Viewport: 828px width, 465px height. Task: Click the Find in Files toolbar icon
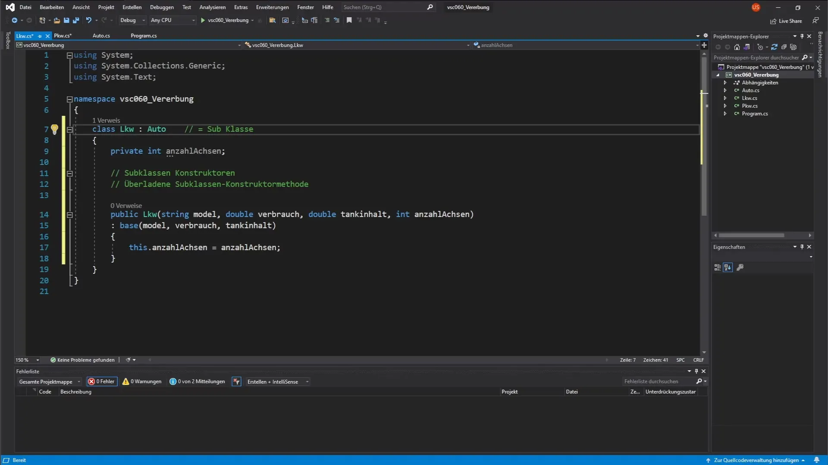(x=273, y=20)
